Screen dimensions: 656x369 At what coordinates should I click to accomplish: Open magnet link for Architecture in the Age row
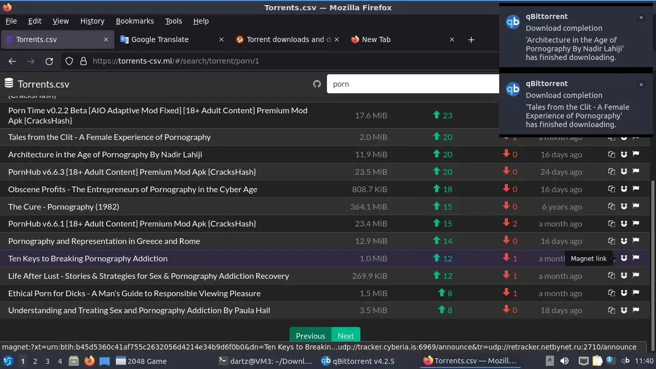624,154
